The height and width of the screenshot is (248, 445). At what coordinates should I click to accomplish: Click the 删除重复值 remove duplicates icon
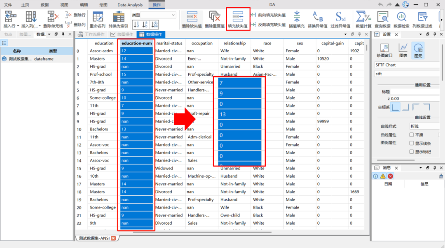214,17
